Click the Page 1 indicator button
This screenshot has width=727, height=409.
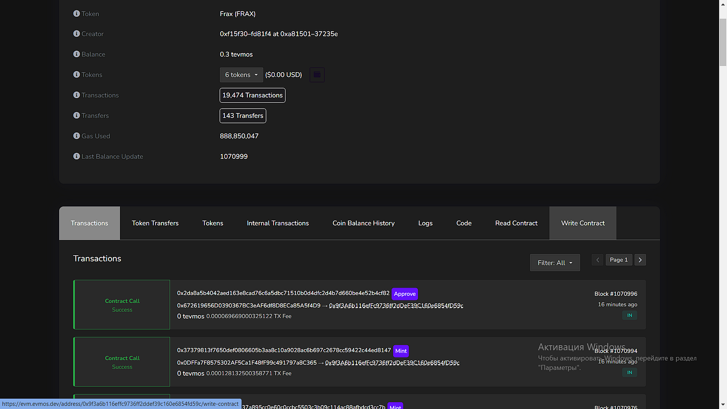(619, 260)
